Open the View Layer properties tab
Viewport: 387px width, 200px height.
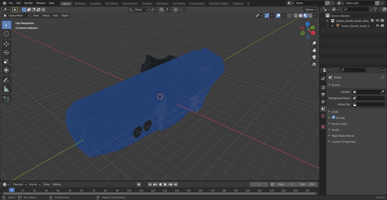323,102
